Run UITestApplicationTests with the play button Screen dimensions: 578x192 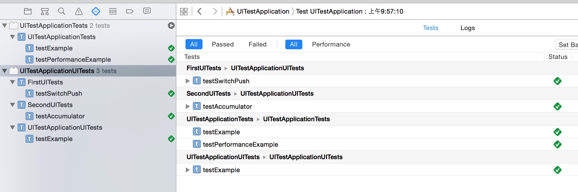click(171, 25)
